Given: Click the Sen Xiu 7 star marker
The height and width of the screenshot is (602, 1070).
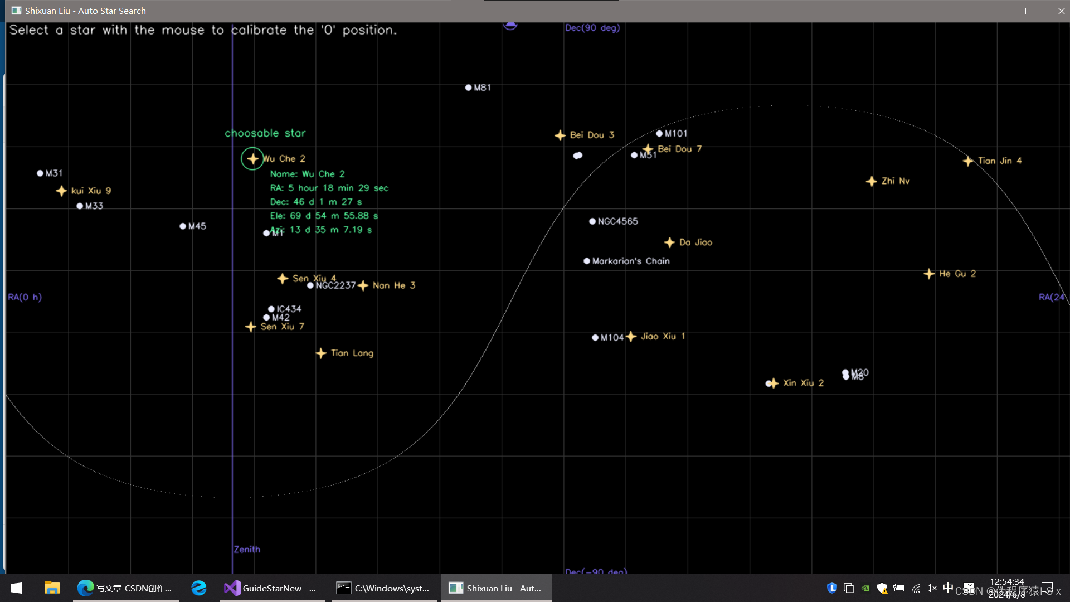Looking at the screenshot, I should click(x=251, y=327).
